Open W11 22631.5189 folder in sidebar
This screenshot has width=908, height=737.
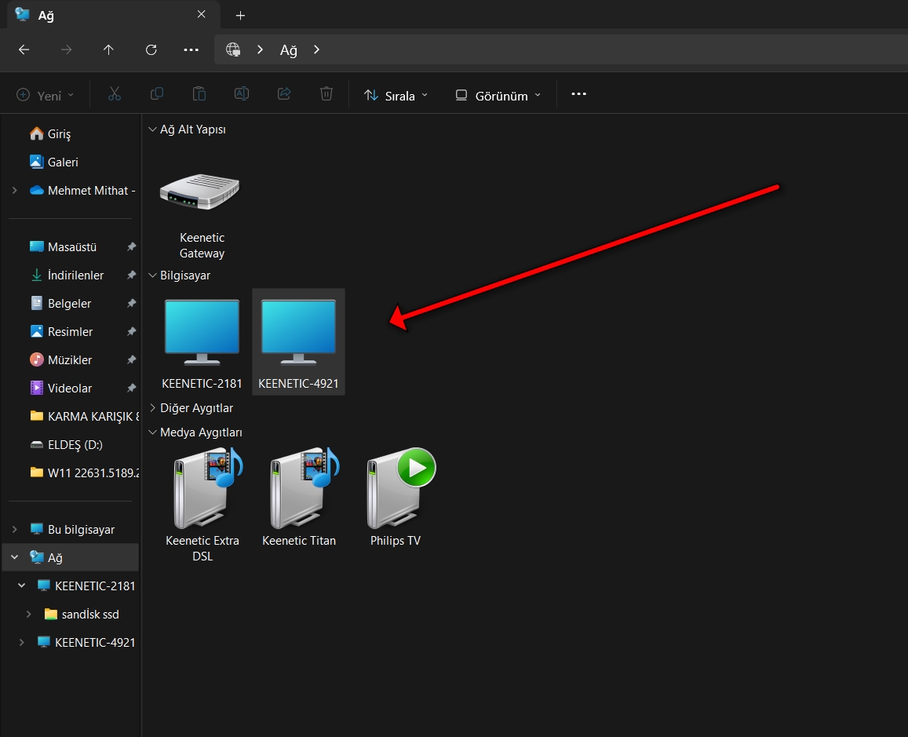(85, 473)
